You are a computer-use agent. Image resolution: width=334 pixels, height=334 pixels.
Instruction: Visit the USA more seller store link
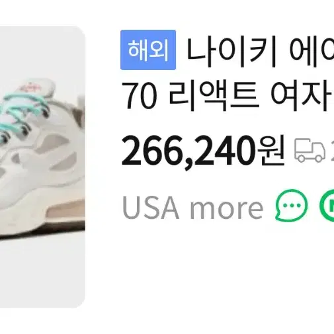[x=192, y=207]
